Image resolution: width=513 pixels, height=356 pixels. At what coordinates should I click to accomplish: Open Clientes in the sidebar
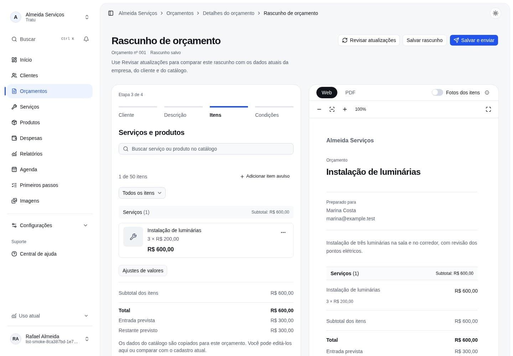(50, 75)
